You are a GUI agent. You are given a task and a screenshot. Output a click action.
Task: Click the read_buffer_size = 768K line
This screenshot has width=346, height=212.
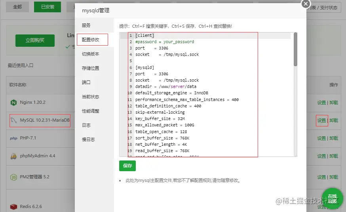[x=162, y=151]
